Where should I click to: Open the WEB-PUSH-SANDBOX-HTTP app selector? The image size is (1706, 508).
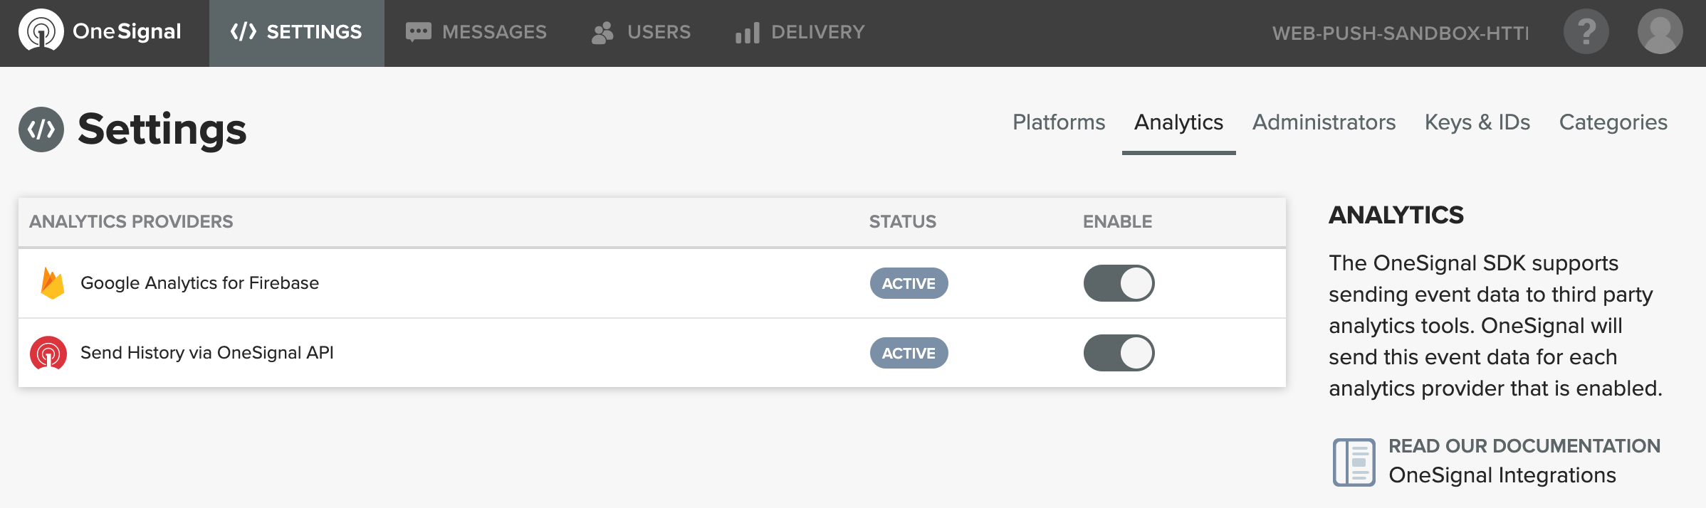(1400, 33)
